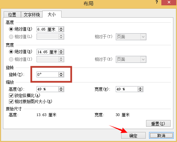The image size is (177, 142).
Task: Toggle 锁定纵横比(A) checkbox
Action: pos(11,96)
